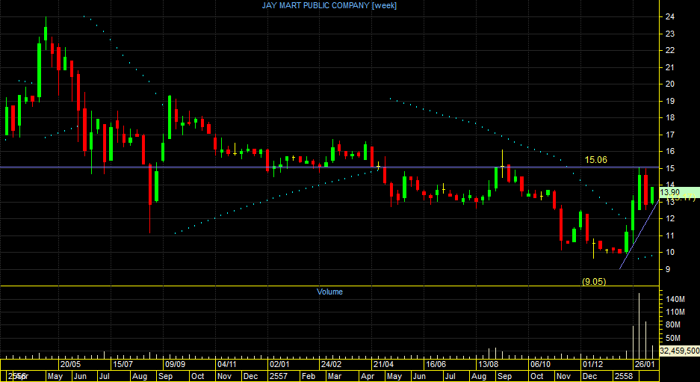Click price axis label 9
Image resolution: width=700 pixels, height=382 pixels.
point(668,269)
